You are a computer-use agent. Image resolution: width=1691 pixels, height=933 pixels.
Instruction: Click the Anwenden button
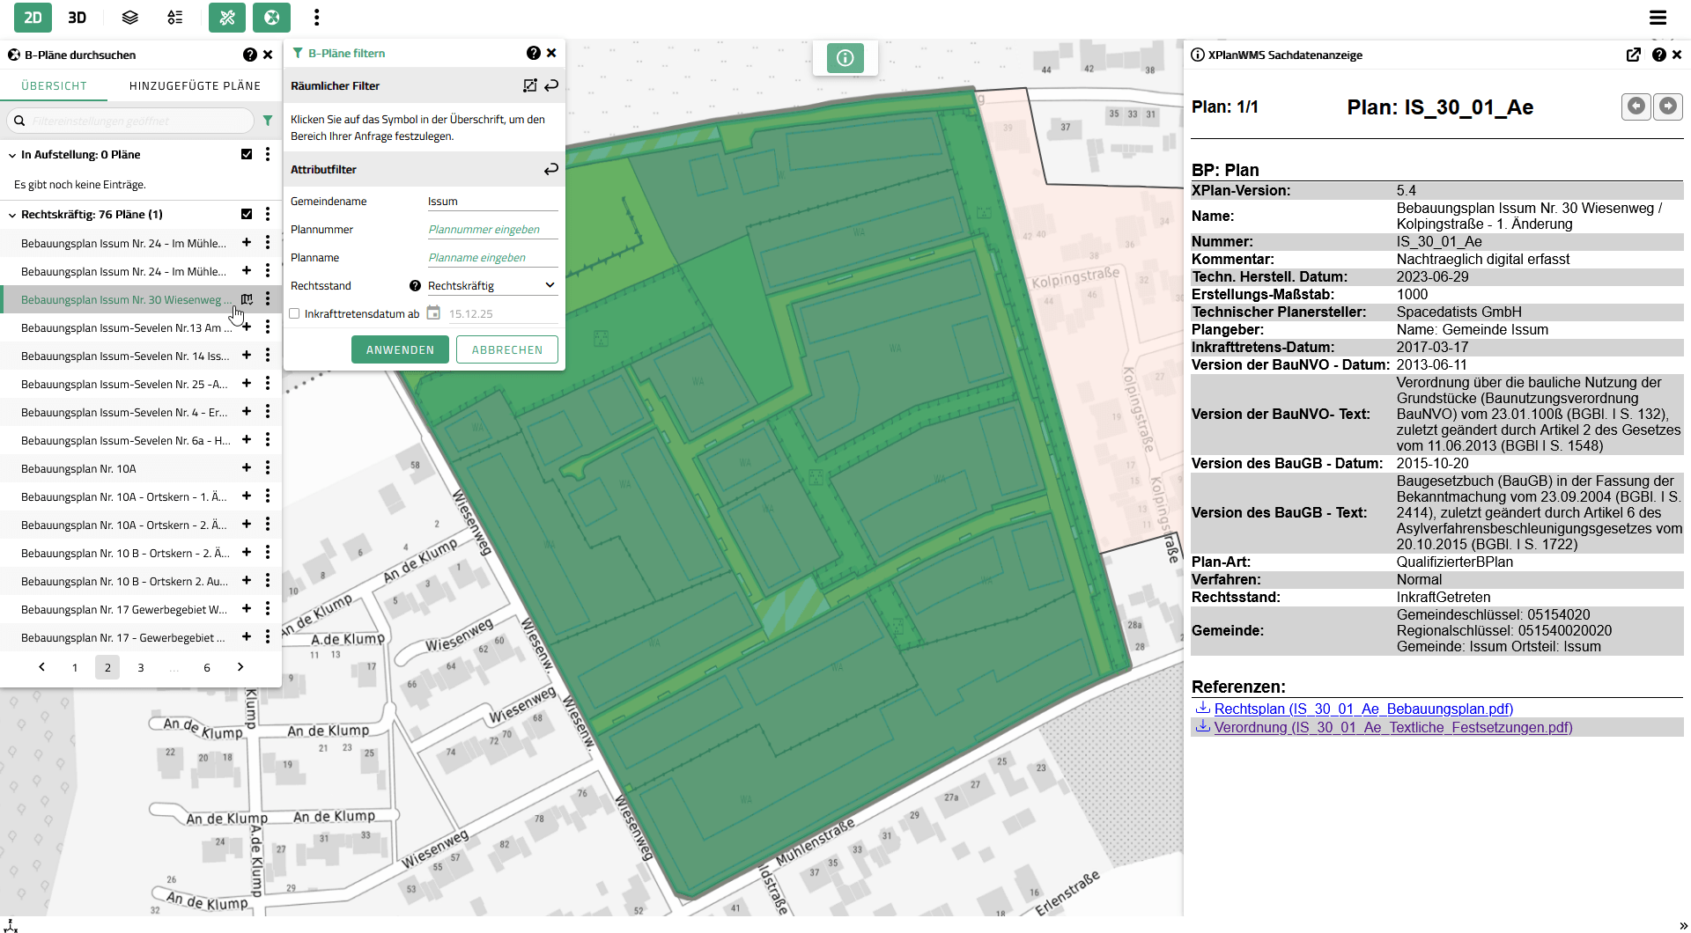tap(400, 349)
